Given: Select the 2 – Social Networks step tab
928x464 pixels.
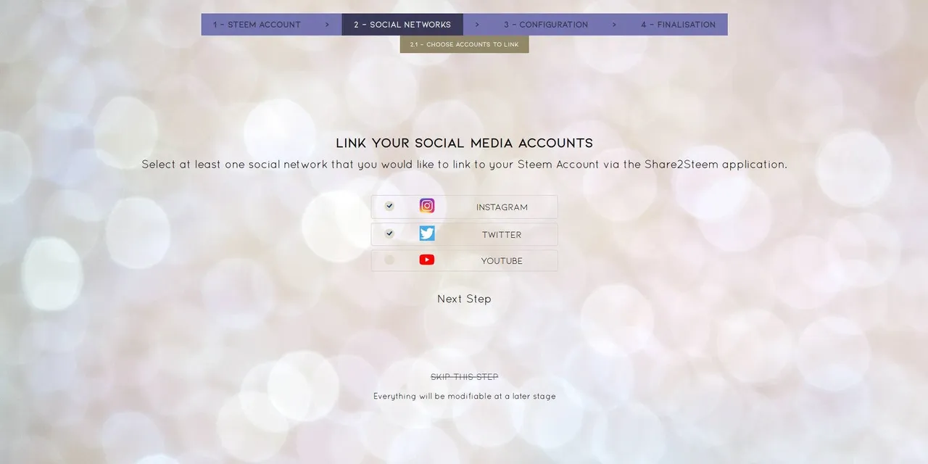Looking at the screenshot, I should click(402, 25).
